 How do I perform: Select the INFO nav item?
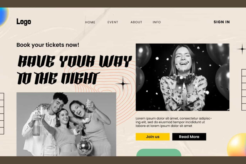tap(157, 22)
